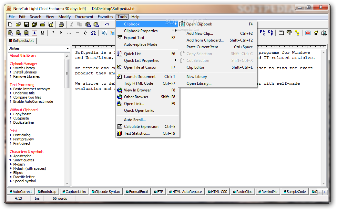Open the Modify menu

[65, 17]
